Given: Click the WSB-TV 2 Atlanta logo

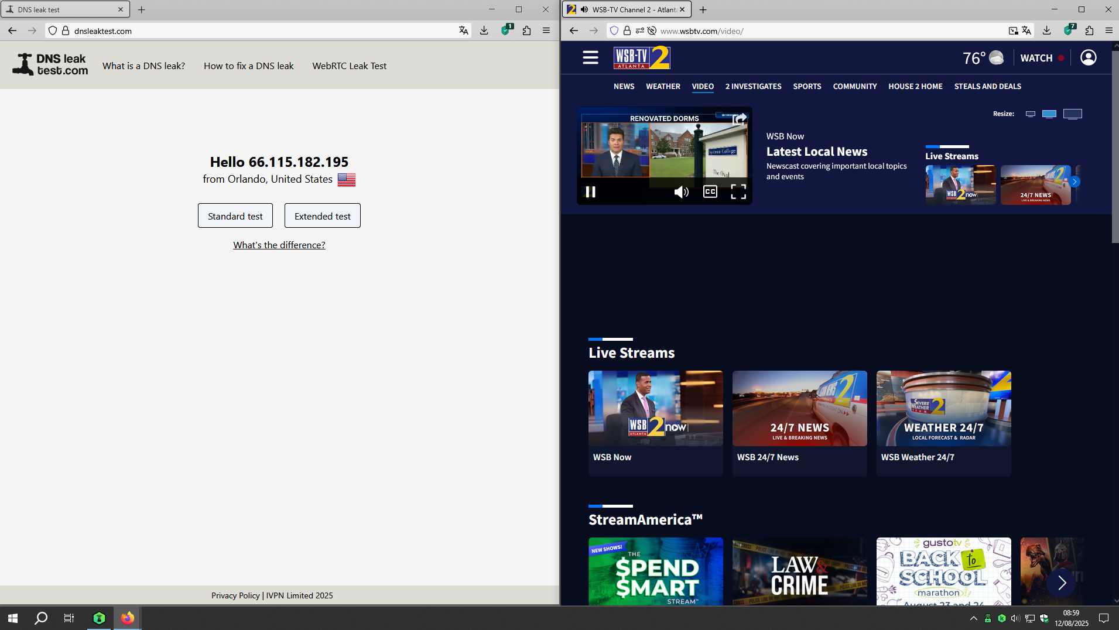Looking at the screenshot, I should [642, 57].
